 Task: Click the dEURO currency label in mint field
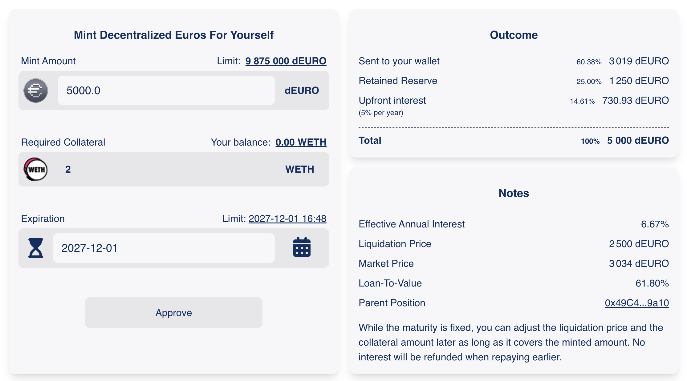[302, 90]
